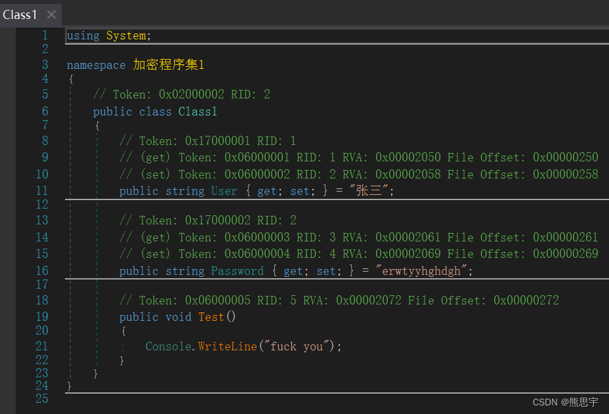Click the set accessor of User property

tap(300, 191)
